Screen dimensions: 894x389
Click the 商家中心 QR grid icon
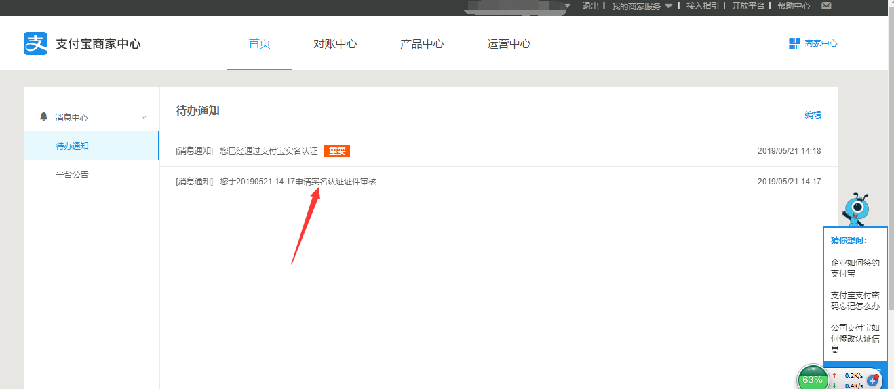point(794,43)
